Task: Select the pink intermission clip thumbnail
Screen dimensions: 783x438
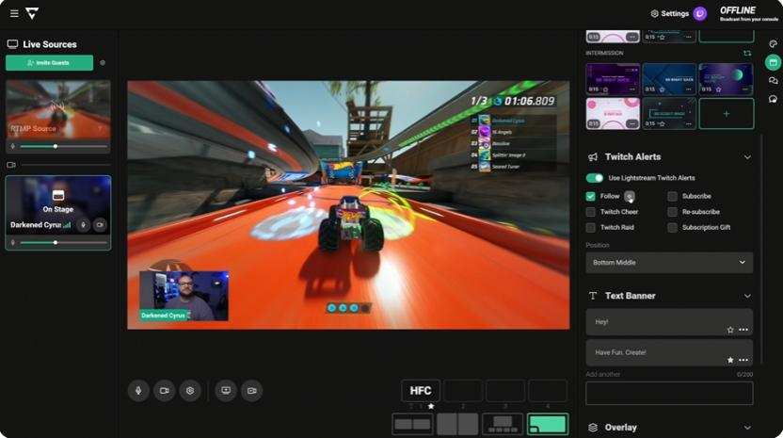Action: coord(613,113)
